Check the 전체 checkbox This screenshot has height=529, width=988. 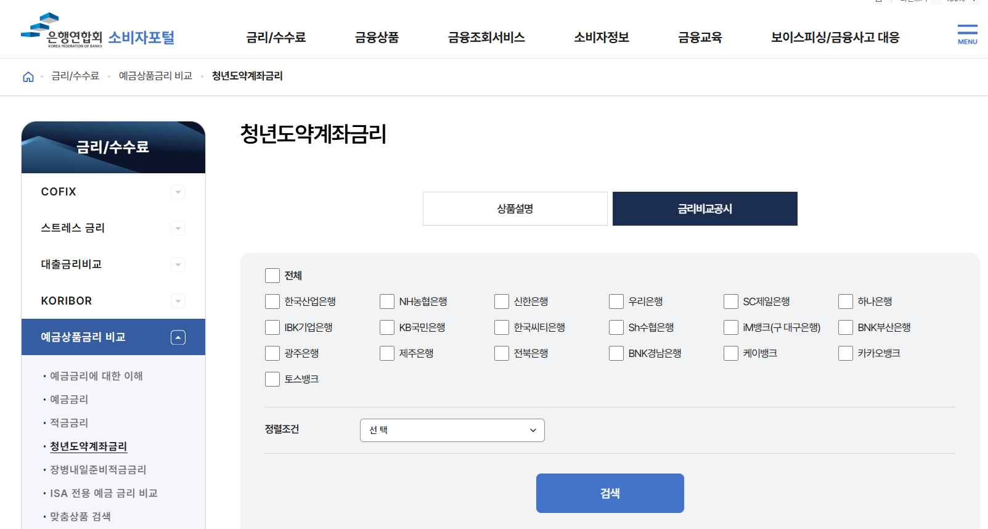click(x=272, y=276)
